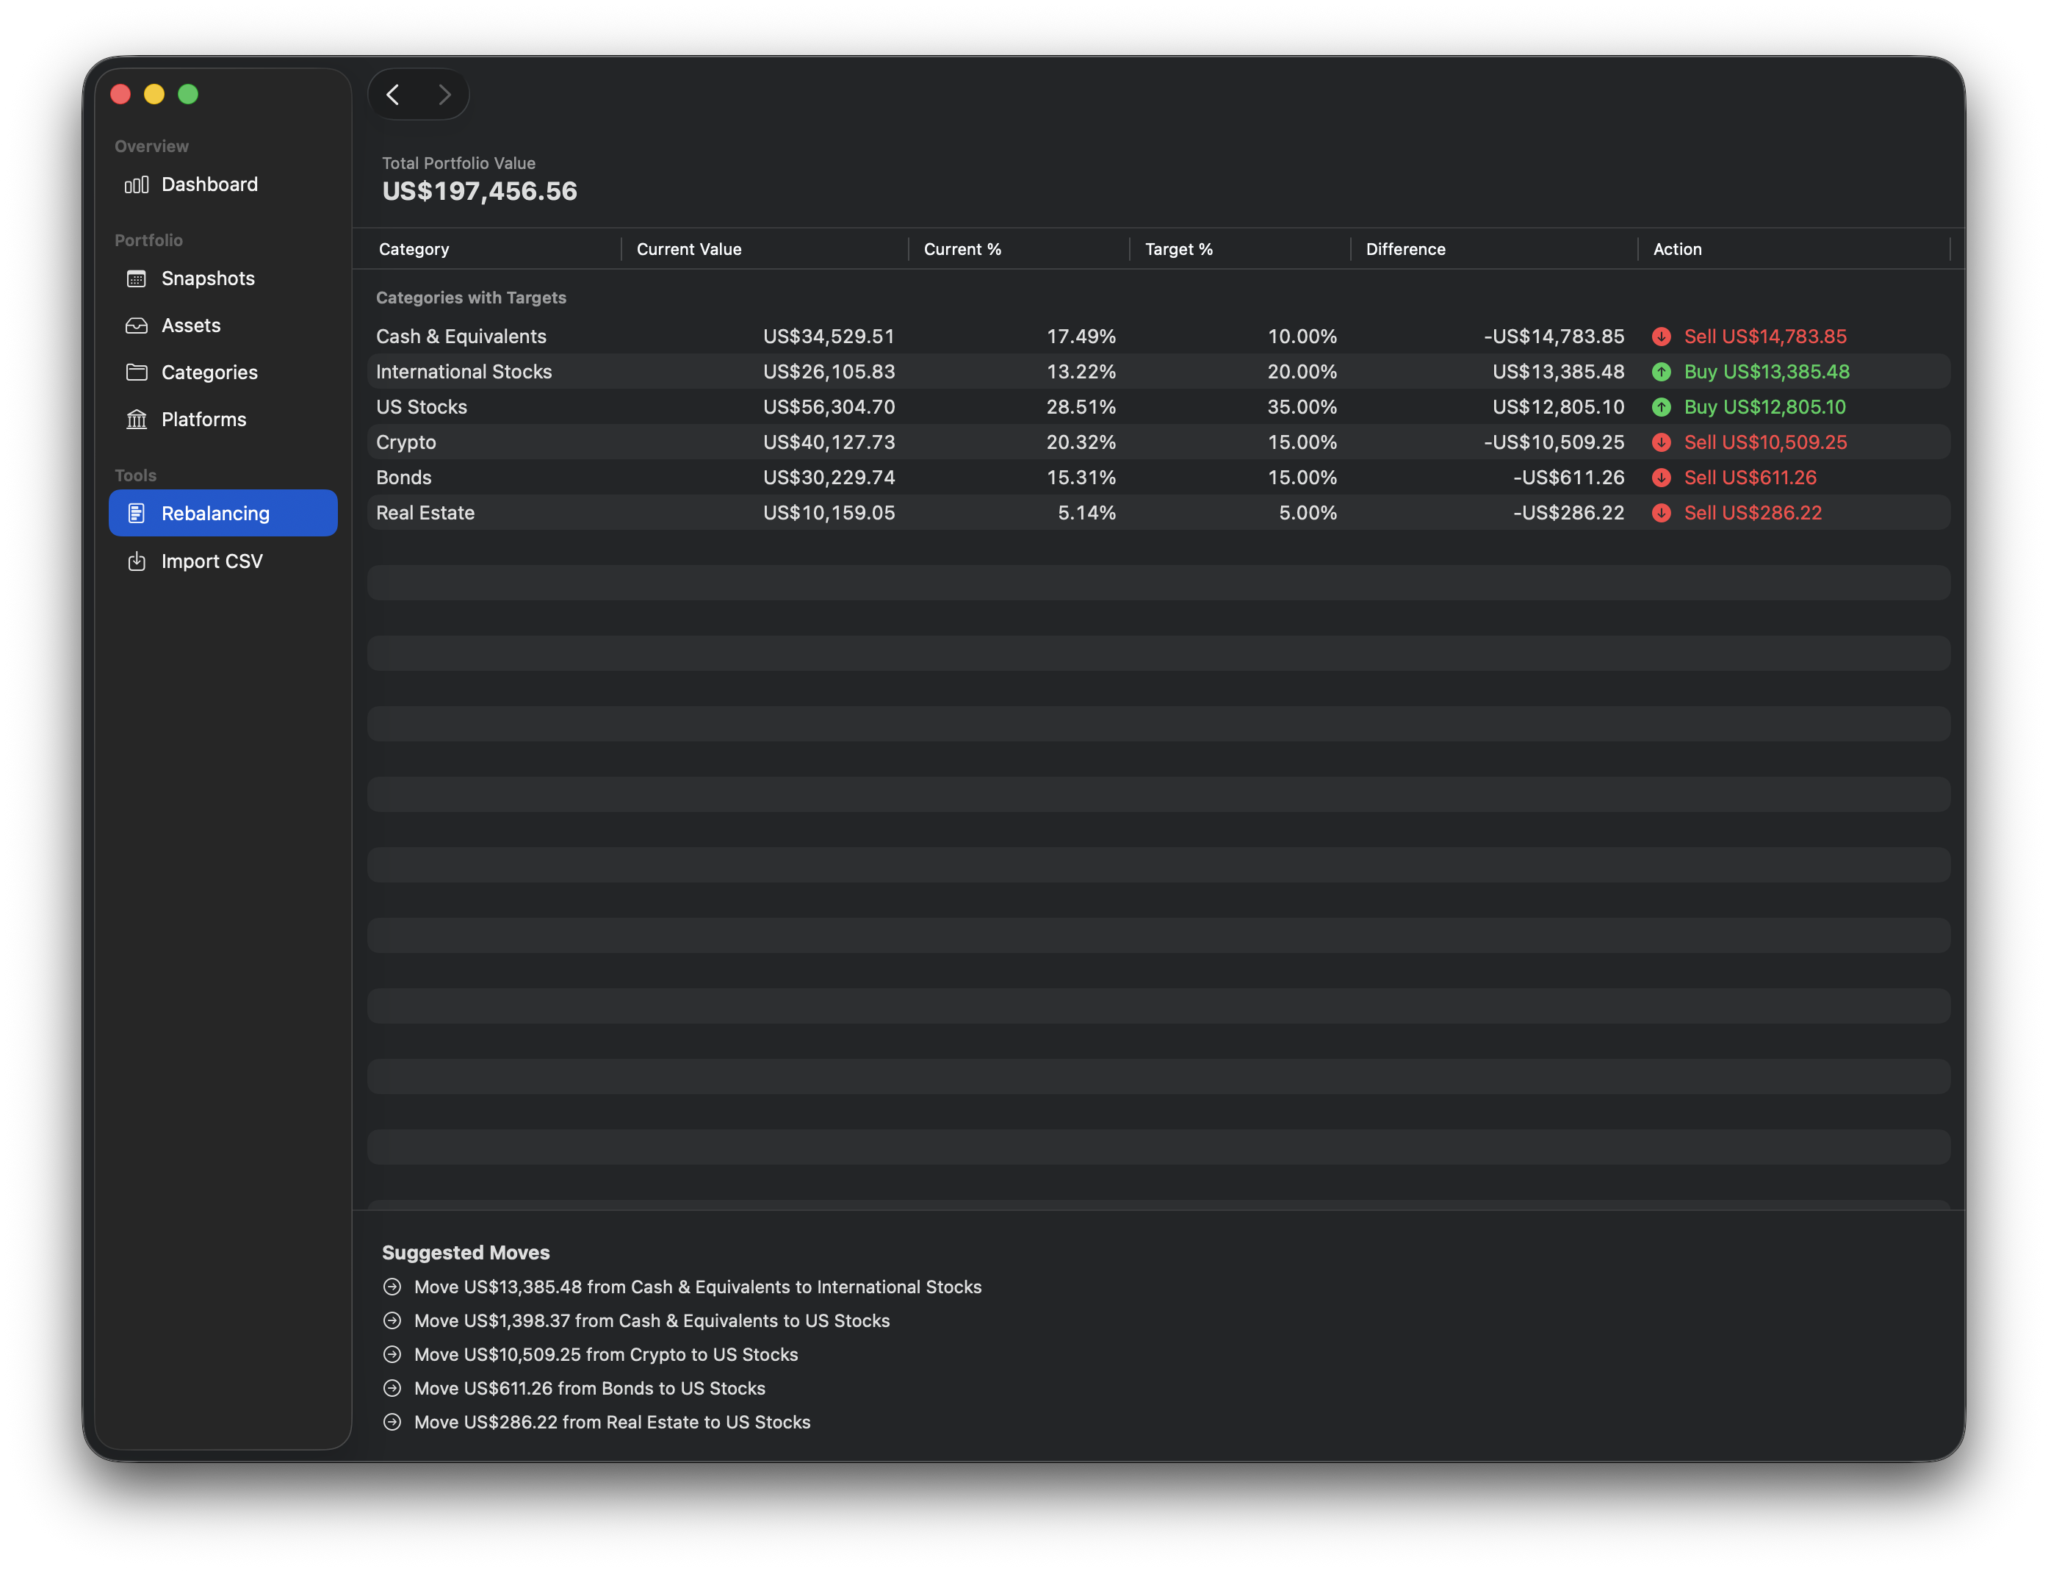Click green buy arrow for International Stocks
Viewport: 2048px width, 1571px height.
click(x=1661, y=373)
